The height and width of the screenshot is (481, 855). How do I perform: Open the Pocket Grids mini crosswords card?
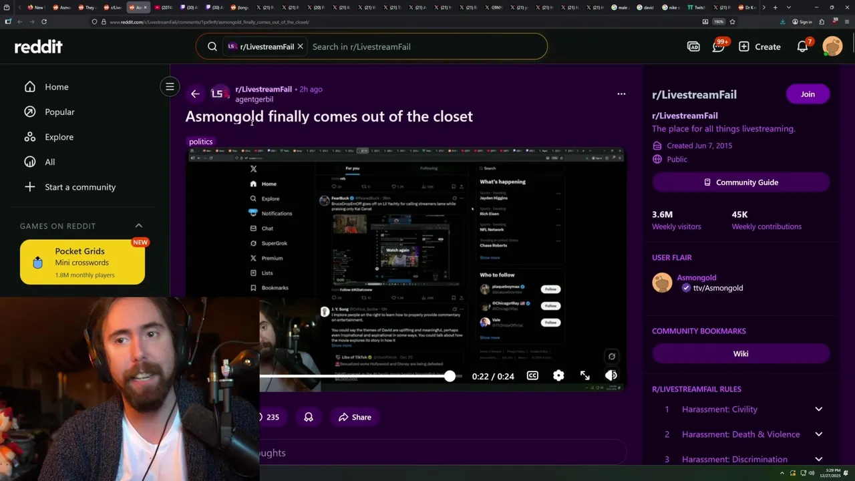[x=82, y=263]
